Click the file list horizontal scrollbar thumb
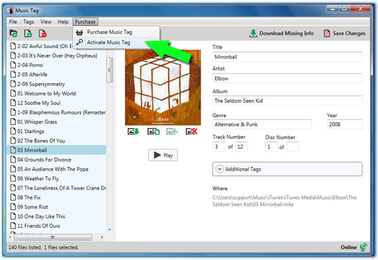 click(x=53, y=237)
